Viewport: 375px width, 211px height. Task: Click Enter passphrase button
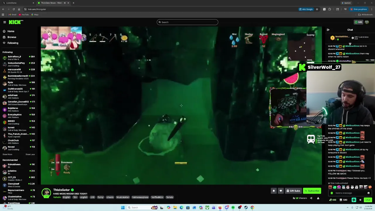point(359,9)
